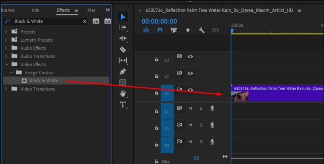Open timeline wrench display settings

pos(201,30)
